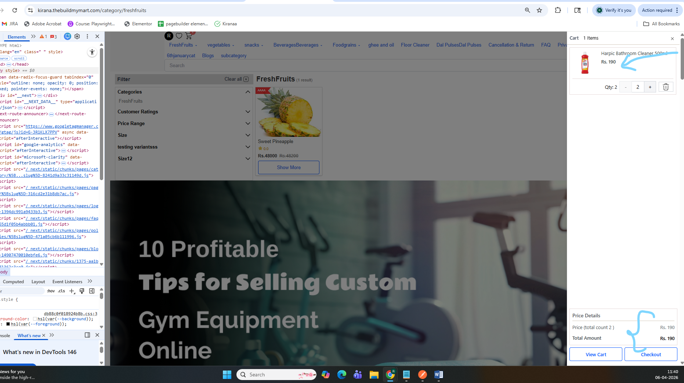
Task: Click the R user profile avatar on site
Action: (x=169, y=36)
